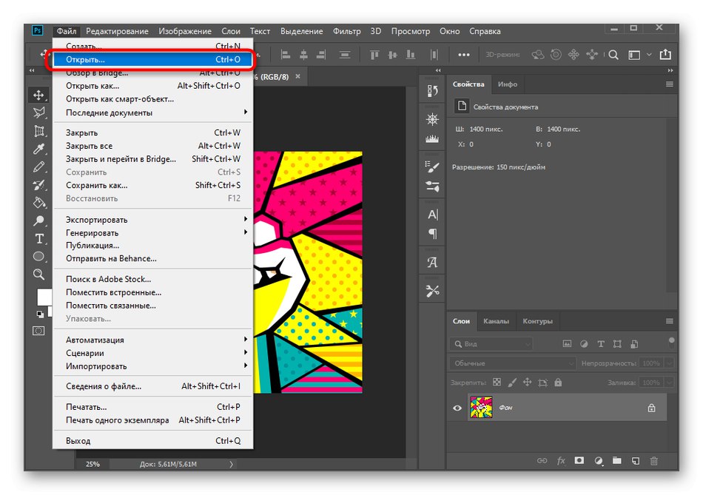Screen dimensions: 703x495
Task: Open the Вид filter dropdown in Layers
Action: [492, 343]
